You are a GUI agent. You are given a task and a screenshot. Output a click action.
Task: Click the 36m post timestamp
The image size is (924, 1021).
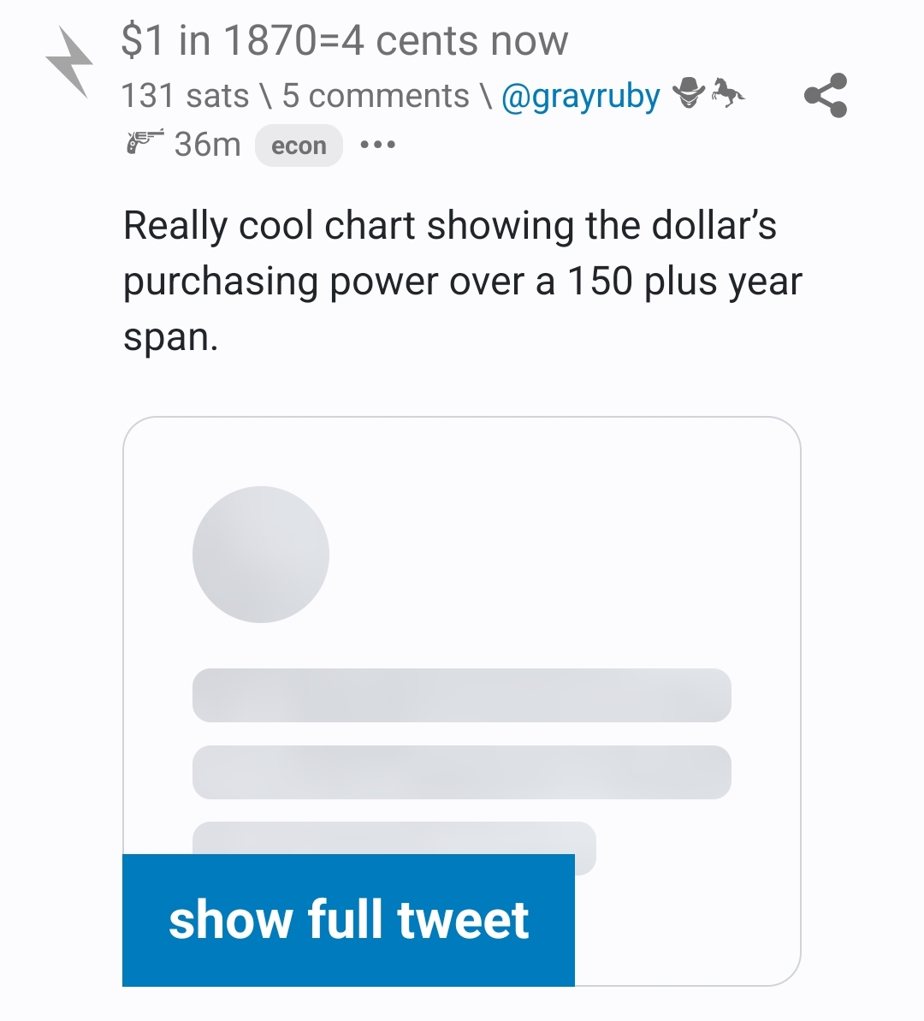[208, 145]
